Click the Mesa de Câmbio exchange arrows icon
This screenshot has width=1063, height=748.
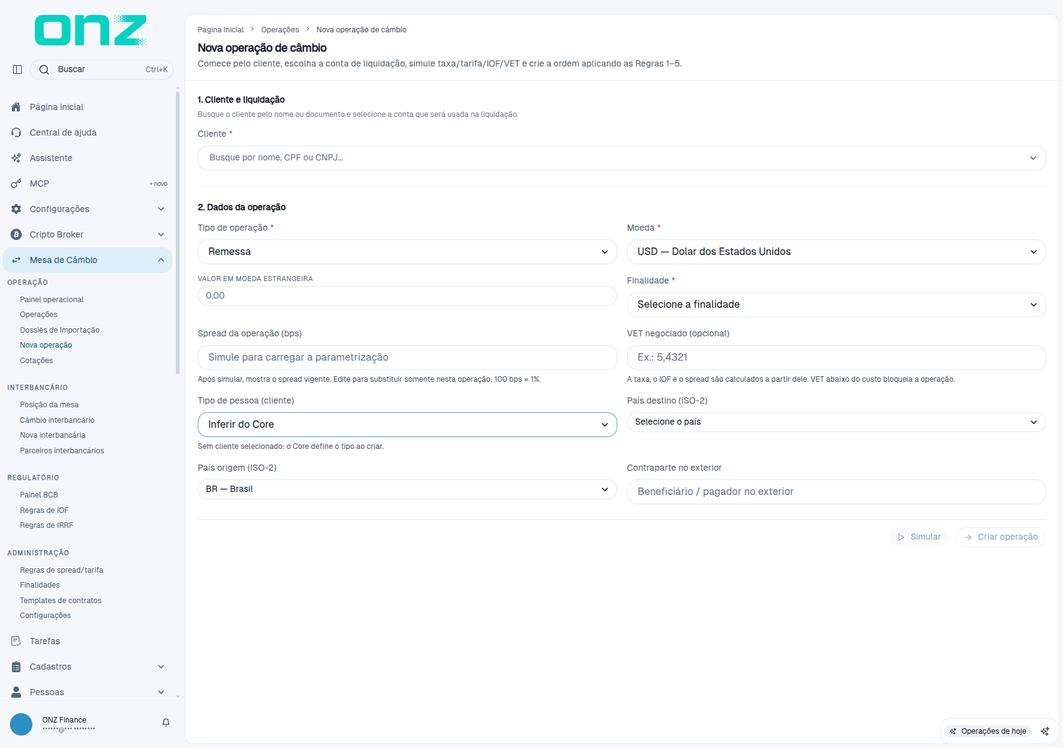[16, 260]
